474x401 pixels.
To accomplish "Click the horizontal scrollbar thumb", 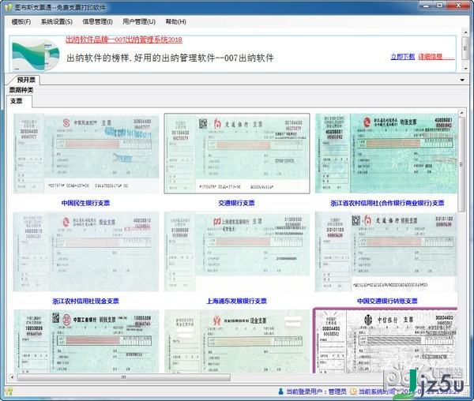I will (x=124, y=377).
